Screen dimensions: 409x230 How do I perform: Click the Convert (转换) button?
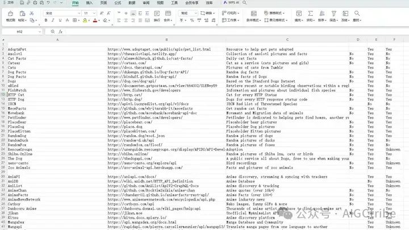click(208, 13)
